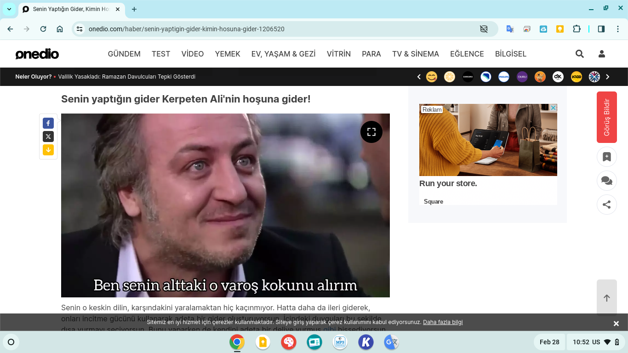Image resolution: width=628 pixels, height=353 pixels.
Task: Share article on Facebook
Action: coord(48,123)
